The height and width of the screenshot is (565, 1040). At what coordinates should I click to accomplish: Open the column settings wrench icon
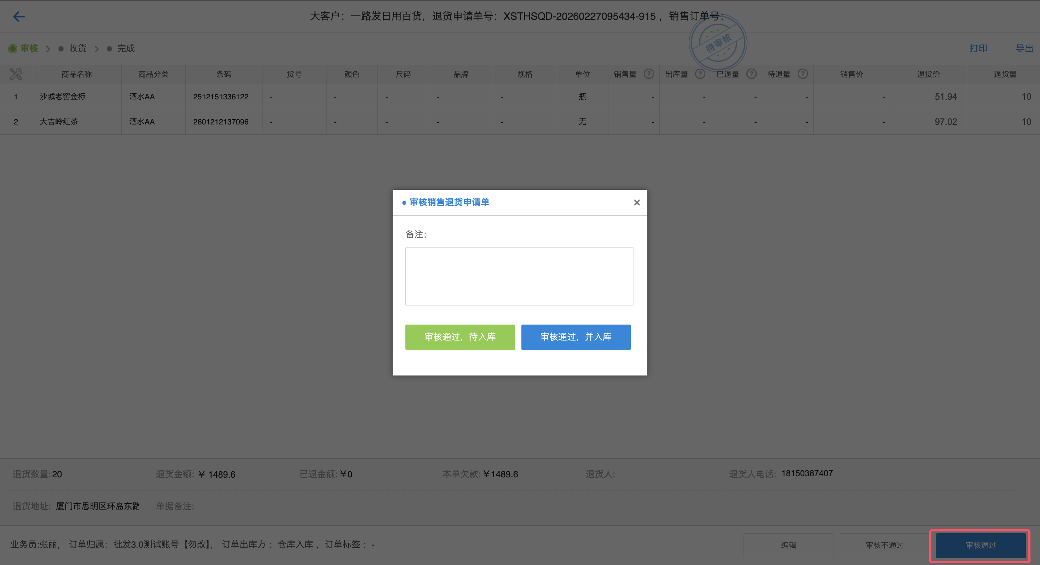point(16,74)
